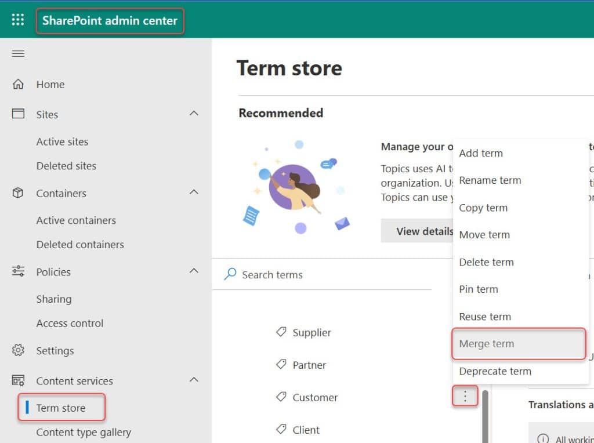This screenshot has width=594, height=443.
Task: Open Access control page
Action: [70, 324]
